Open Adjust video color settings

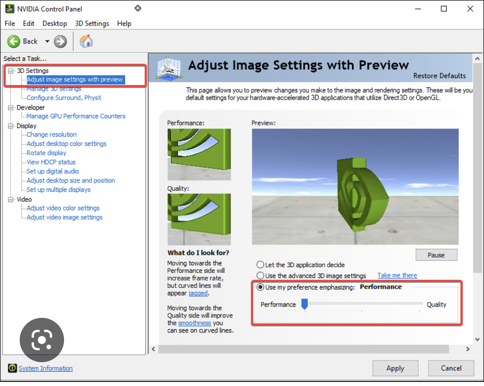click(x=63, y=208)
